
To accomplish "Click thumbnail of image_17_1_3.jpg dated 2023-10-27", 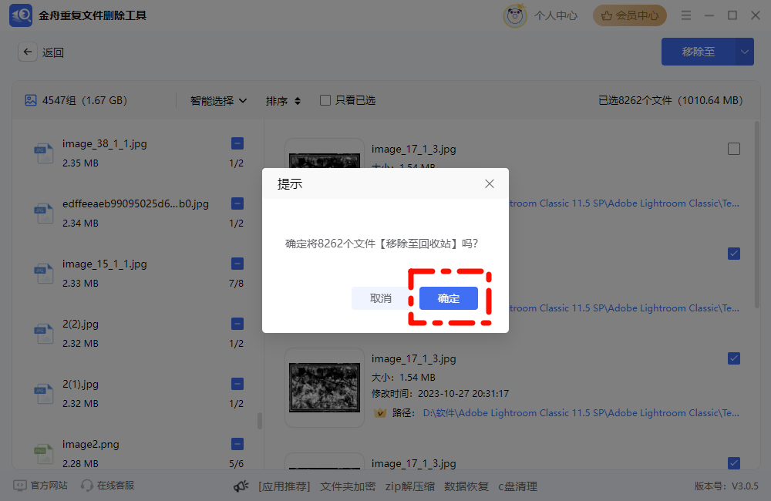I will 325,388.
